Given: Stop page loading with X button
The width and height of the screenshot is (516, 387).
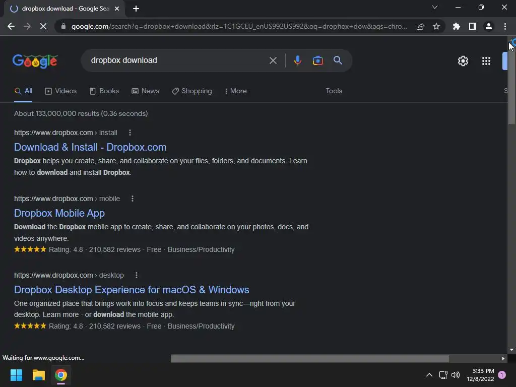Looking at the screenshot, I should (x=43, y=26).
